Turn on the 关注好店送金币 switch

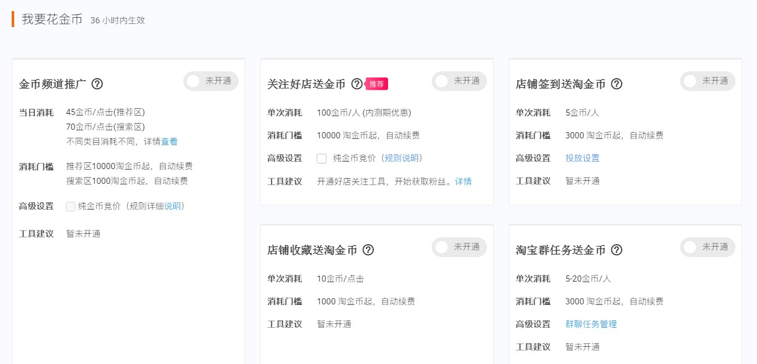coord(458,81)
